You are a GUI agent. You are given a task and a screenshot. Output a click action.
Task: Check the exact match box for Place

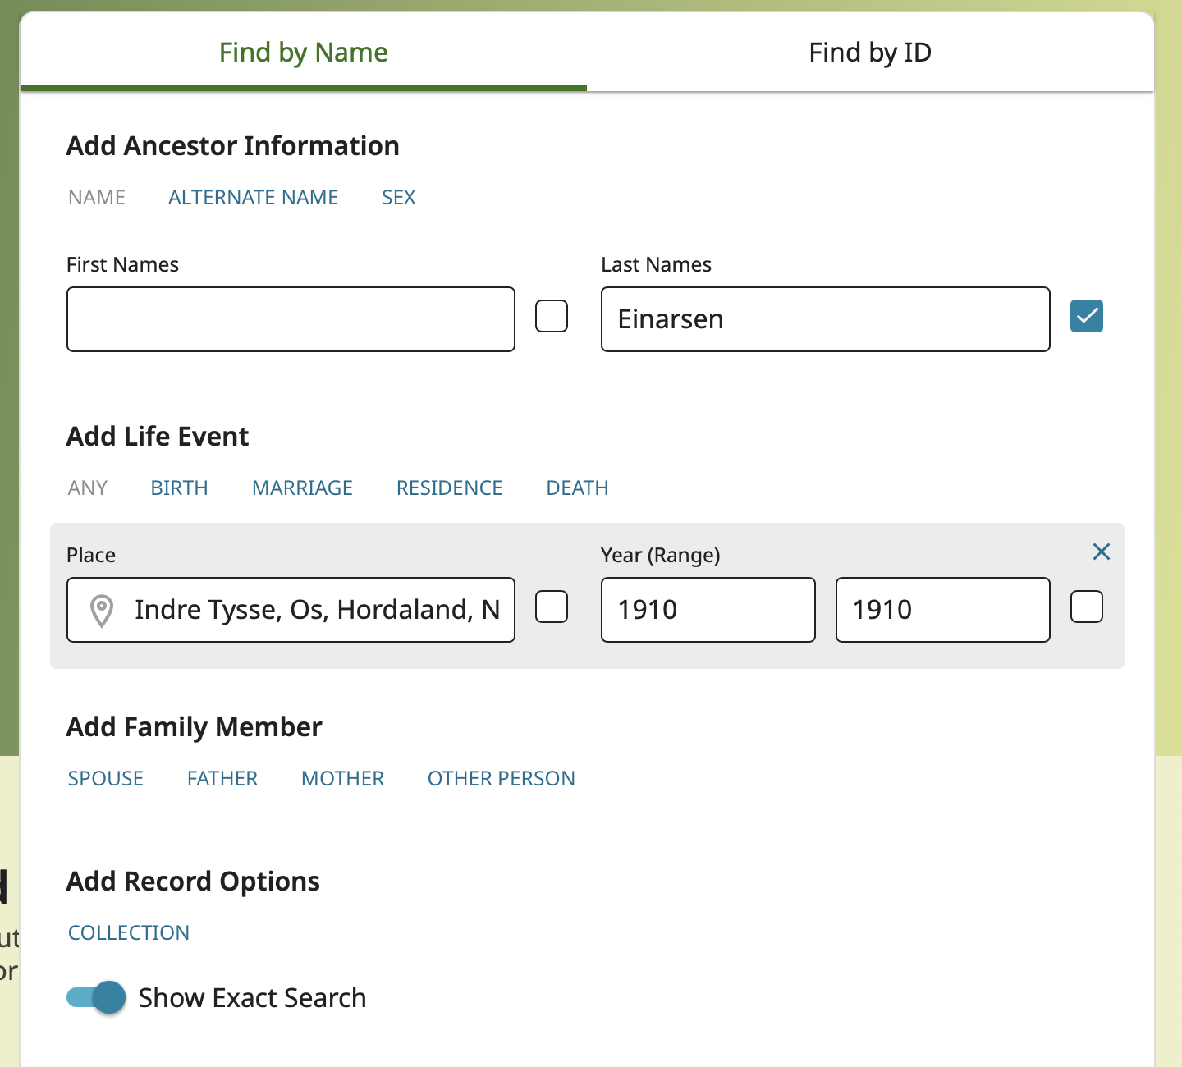552,607
